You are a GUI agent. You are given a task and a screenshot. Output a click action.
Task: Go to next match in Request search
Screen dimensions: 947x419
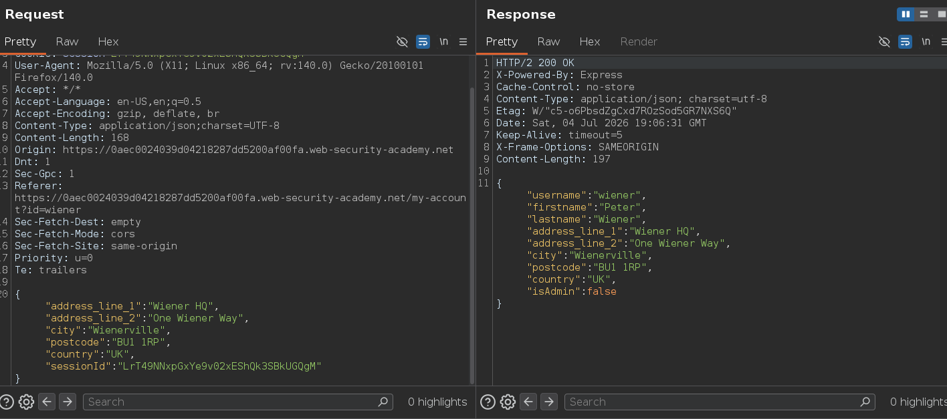[x=68, y=402]
